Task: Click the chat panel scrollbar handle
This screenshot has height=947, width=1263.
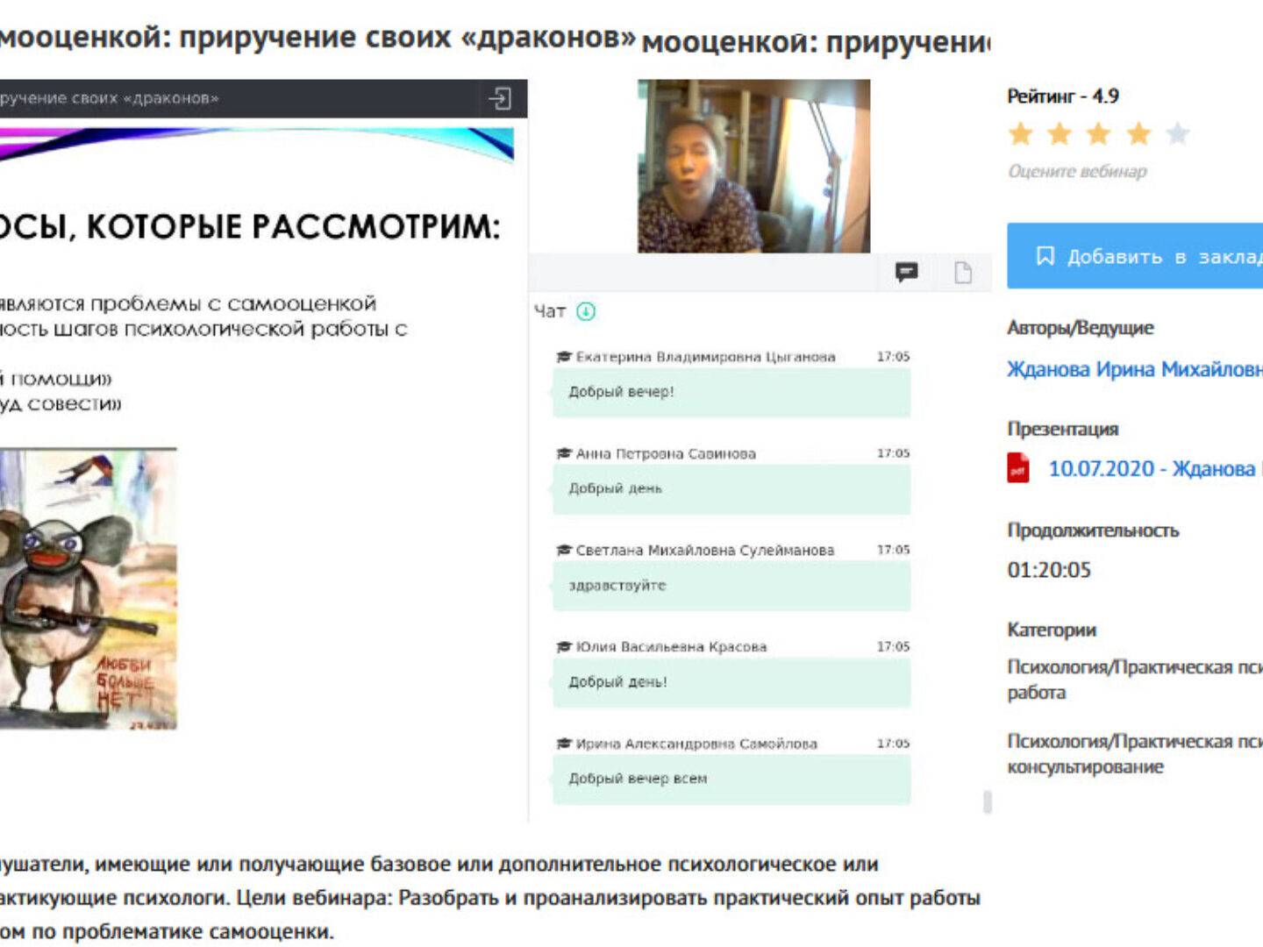Action: (988, 802)
